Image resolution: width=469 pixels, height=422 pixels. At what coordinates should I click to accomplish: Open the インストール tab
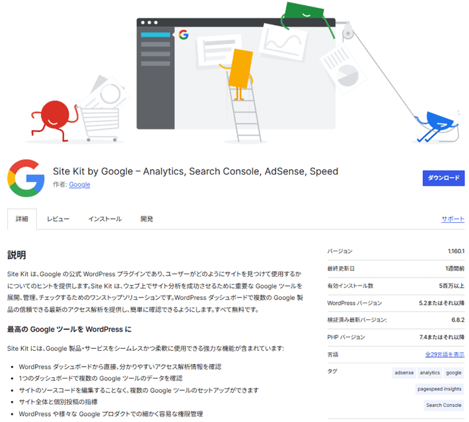pos(105,219)
